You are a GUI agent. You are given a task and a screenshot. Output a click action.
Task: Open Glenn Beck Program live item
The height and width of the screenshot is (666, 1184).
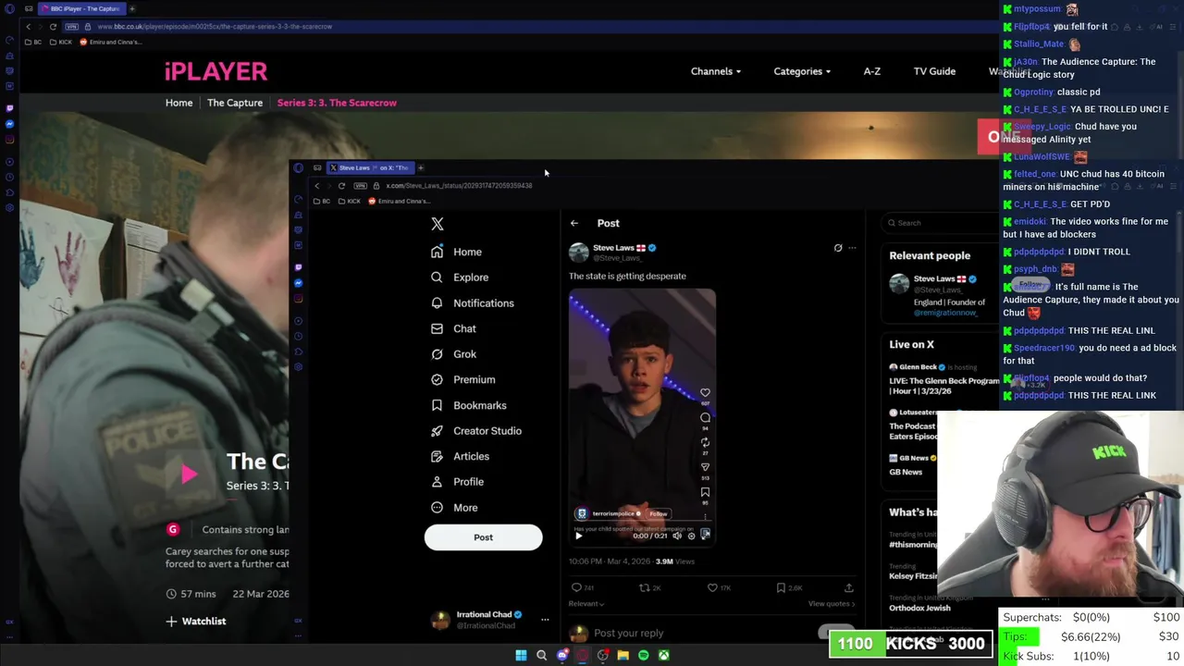942,379
